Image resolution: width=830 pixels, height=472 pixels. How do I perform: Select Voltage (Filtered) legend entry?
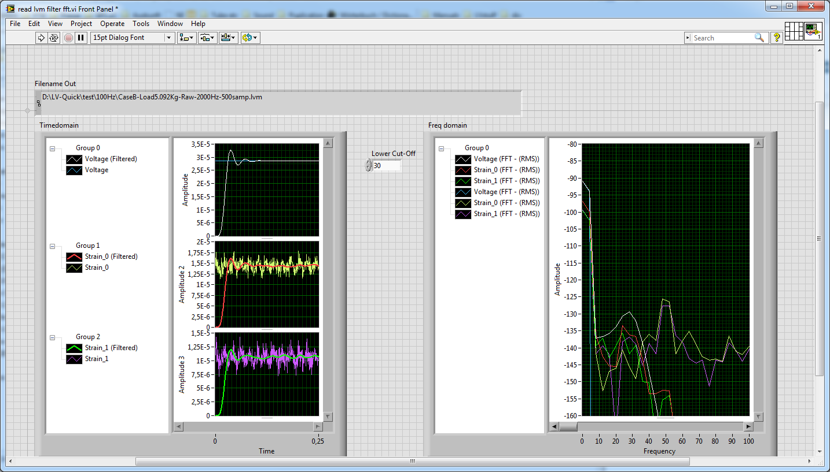coord(111,159)
